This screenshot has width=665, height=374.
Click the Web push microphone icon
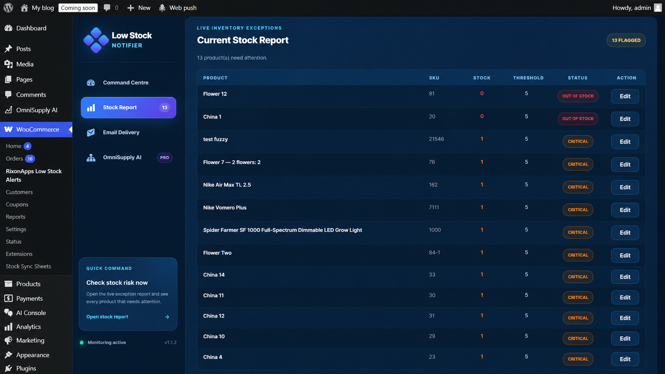(x=162, y=8)
